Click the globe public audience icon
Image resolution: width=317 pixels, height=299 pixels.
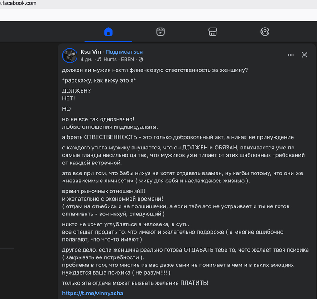tap(141, 59)
